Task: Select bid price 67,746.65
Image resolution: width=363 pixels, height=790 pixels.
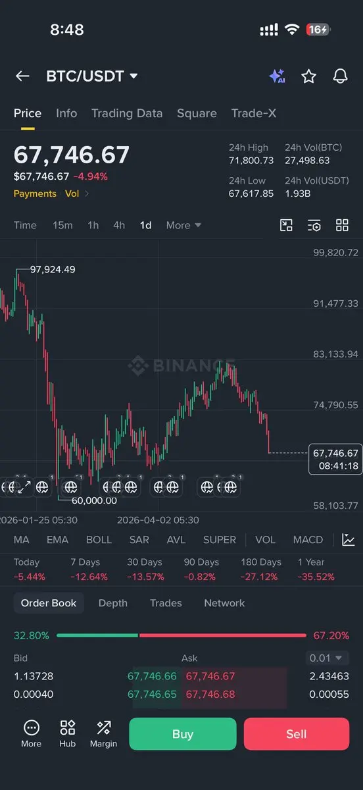Action: (x=152, y=694)
